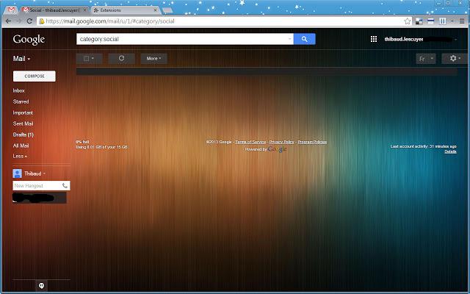Screen dimensions: 470x294
Task: Open the settings gear menu
Action: [x=454, y=58]
